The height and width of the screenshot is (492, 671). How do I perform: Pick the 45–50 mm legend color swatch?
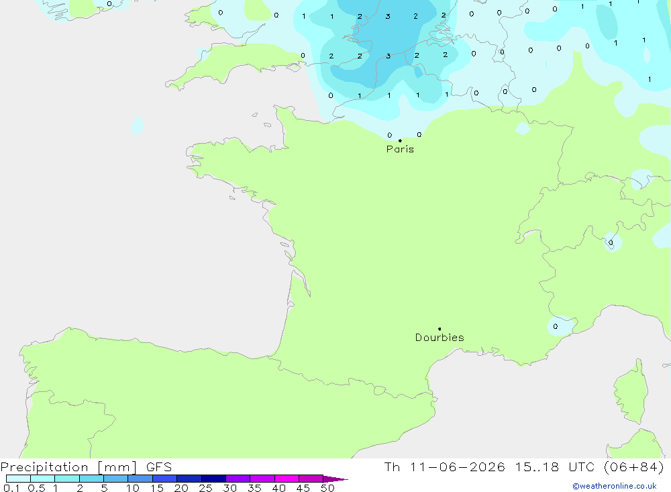tap(311, 479)
